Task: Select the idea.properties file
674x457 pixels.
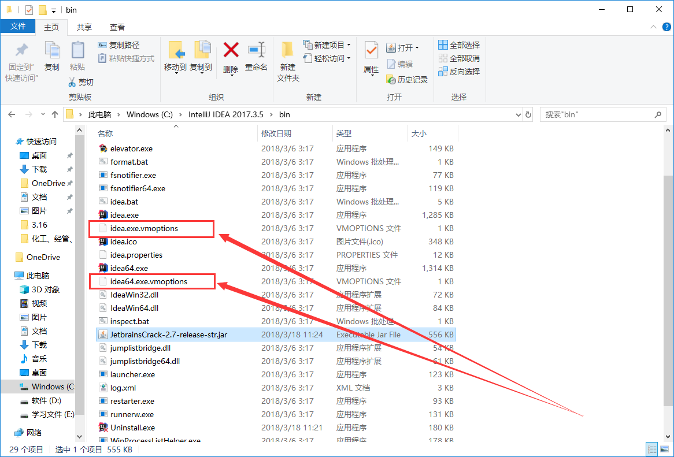Action: [x=136, y=255]
